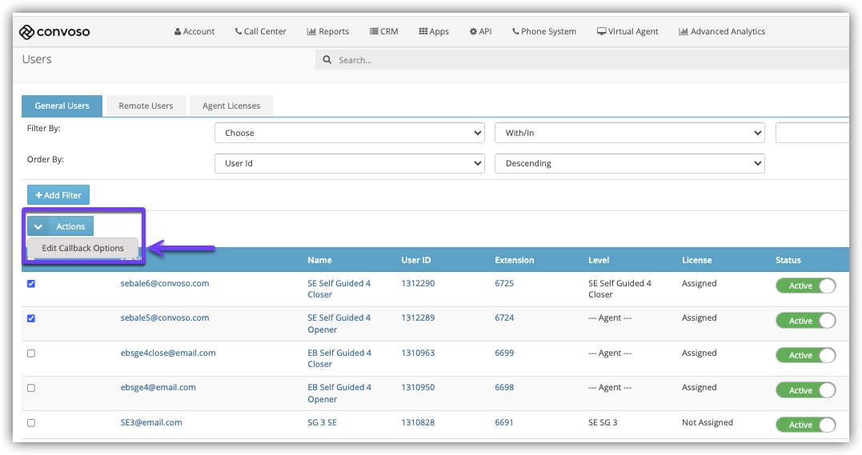Click the search magnifier icon
Image resolution: width=862 pixels, height=455 pixels.
[x=327, y=60]
